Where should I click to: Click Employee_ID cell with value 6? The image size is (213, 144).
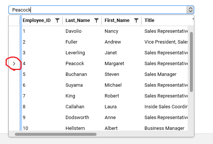(x=24, y=85)
